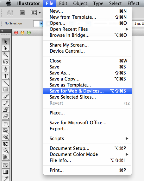144x181 pixels.
Task: Select the Rotate tool
Action: tap(5, 124)
